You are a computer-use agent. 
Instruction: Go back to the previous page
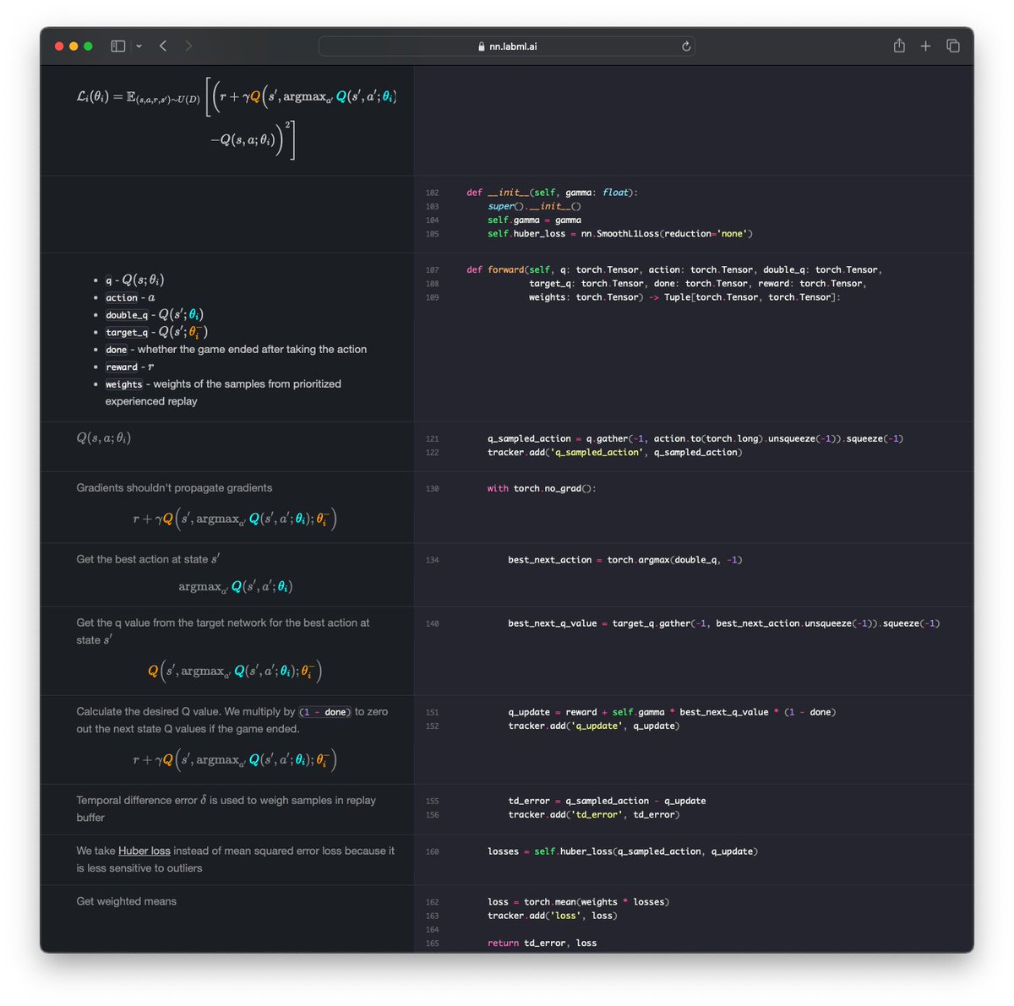[163, 46]
